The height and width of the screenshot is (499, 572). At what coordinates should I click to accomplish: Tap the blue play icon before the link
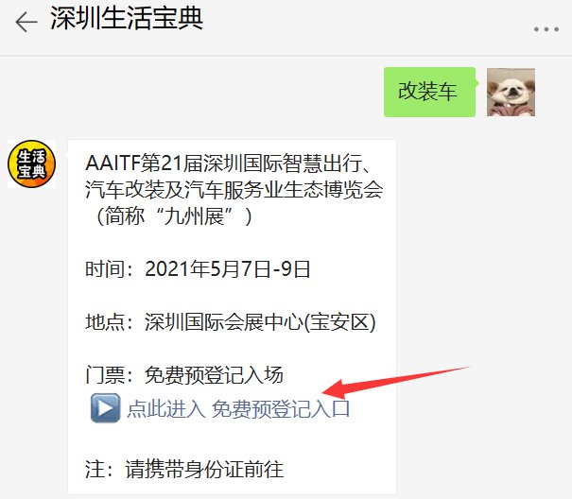tap(105, 408)
